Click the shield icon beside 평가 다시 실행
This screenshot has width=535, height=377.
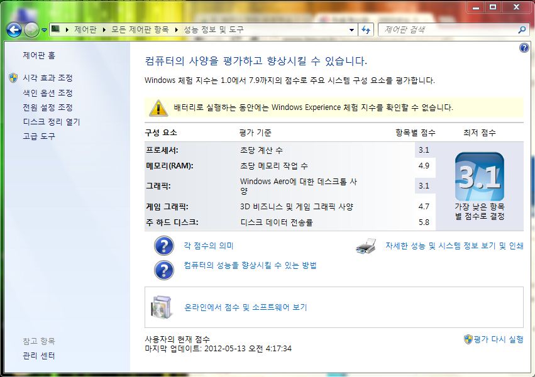468,339
